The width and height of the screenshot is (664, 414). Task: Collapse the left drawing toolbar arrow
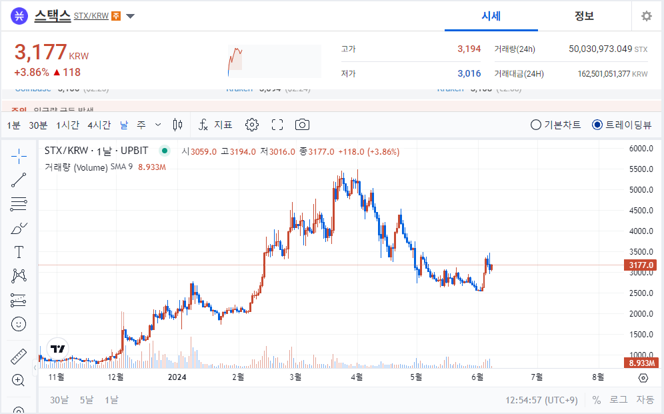tap(35, 368)
